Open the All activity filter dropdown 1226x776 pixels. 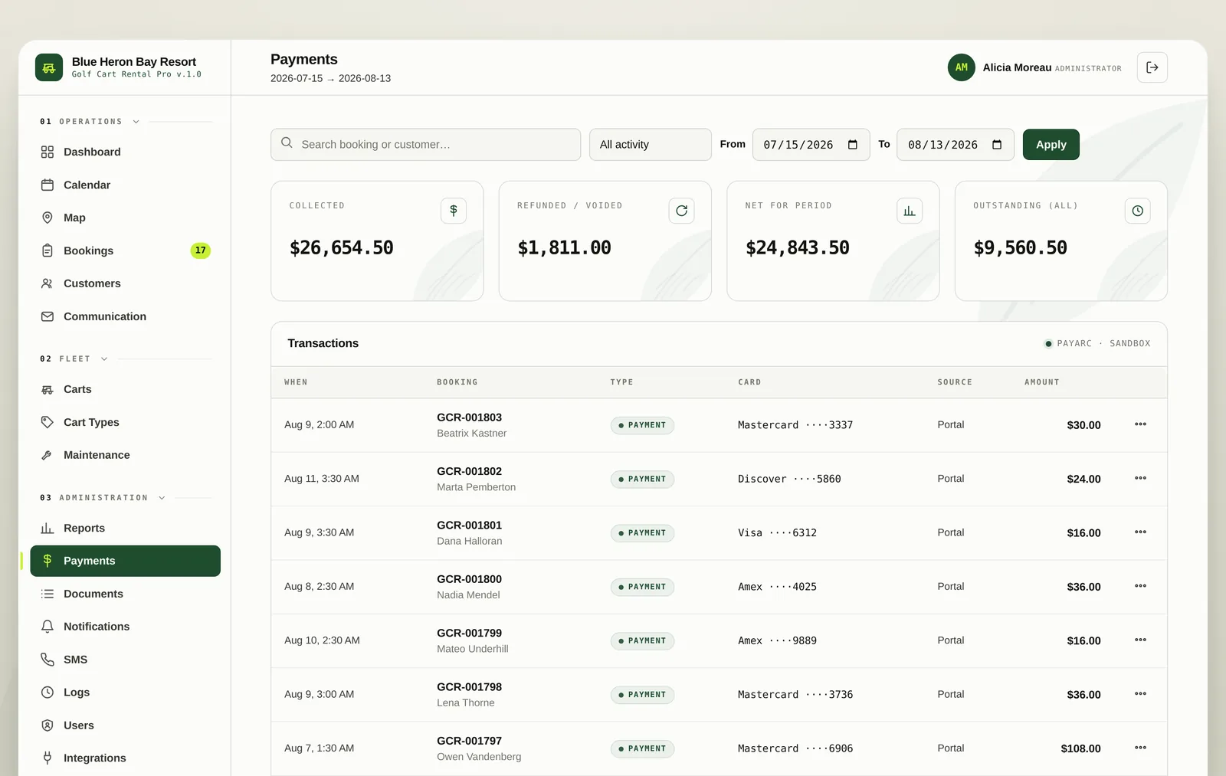point(650,145)
